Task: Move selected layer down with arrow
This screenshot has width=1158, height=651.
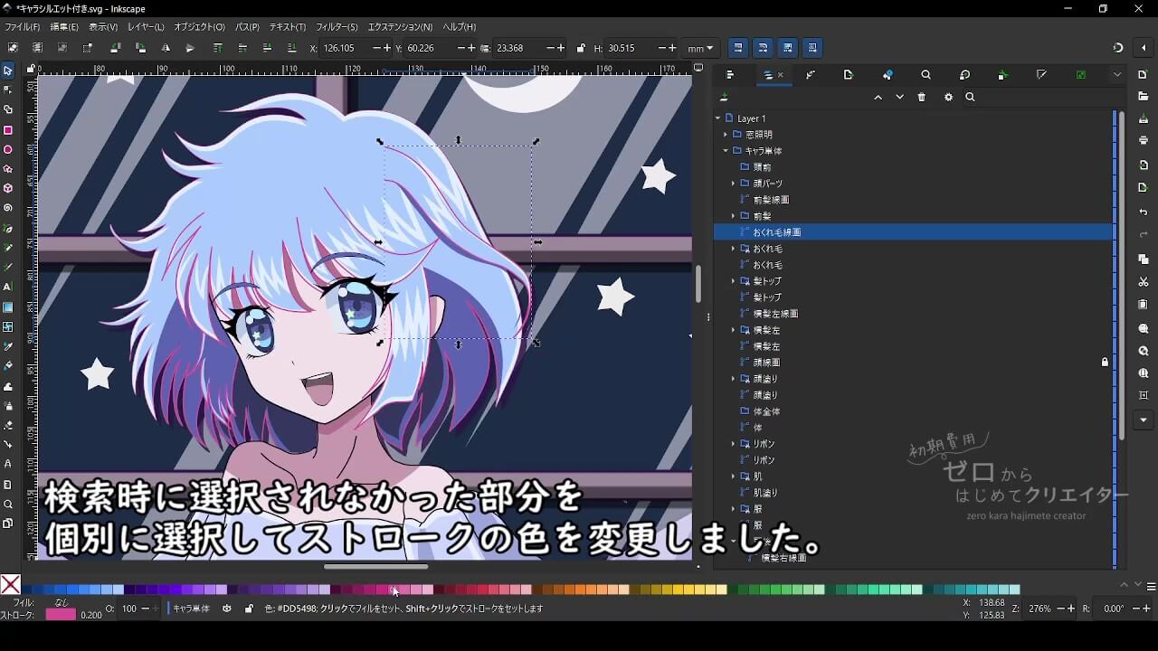Action: 899,97
